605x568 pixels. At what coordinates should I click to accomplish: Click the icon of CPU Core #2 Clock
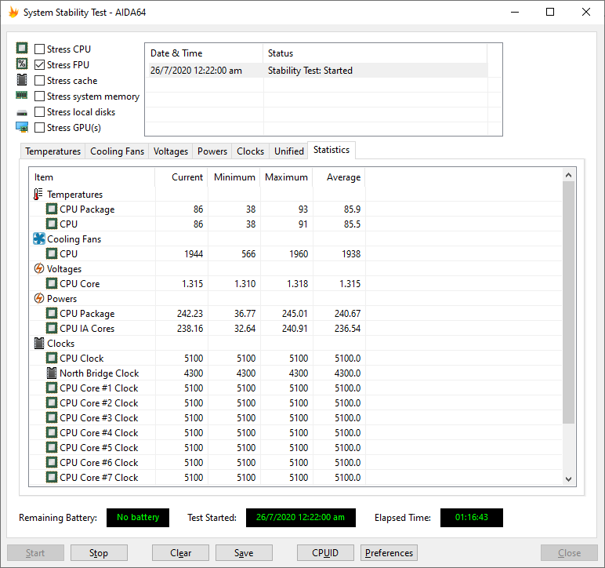pyautogui.click(x=51, y=402)
